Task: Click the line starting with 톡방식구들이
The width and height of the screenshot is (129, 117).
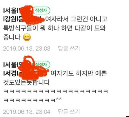Action: [54, 28]
